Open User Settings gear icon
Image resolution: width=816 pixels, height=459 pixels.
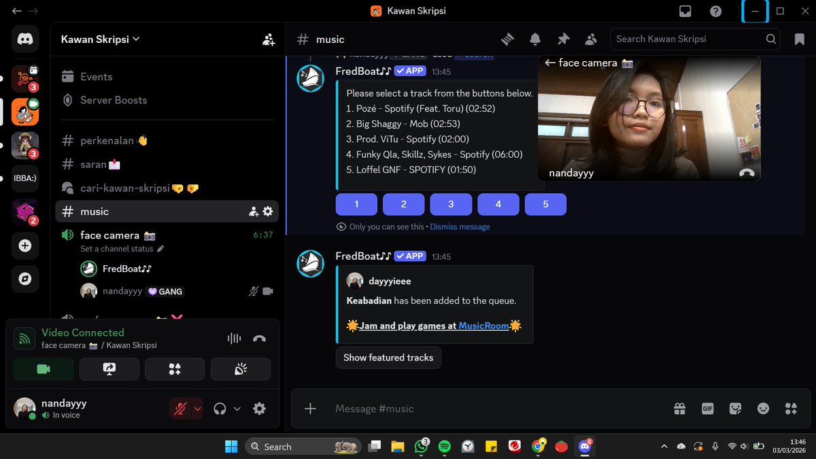point(259,409)
